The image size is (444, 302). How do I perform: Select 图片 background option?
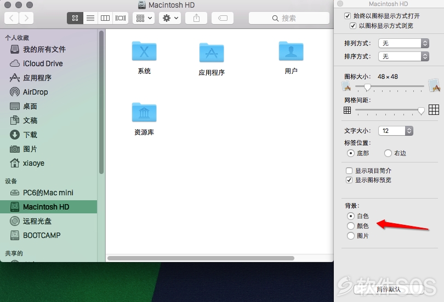pyautogui.click(x=351, y=236)
